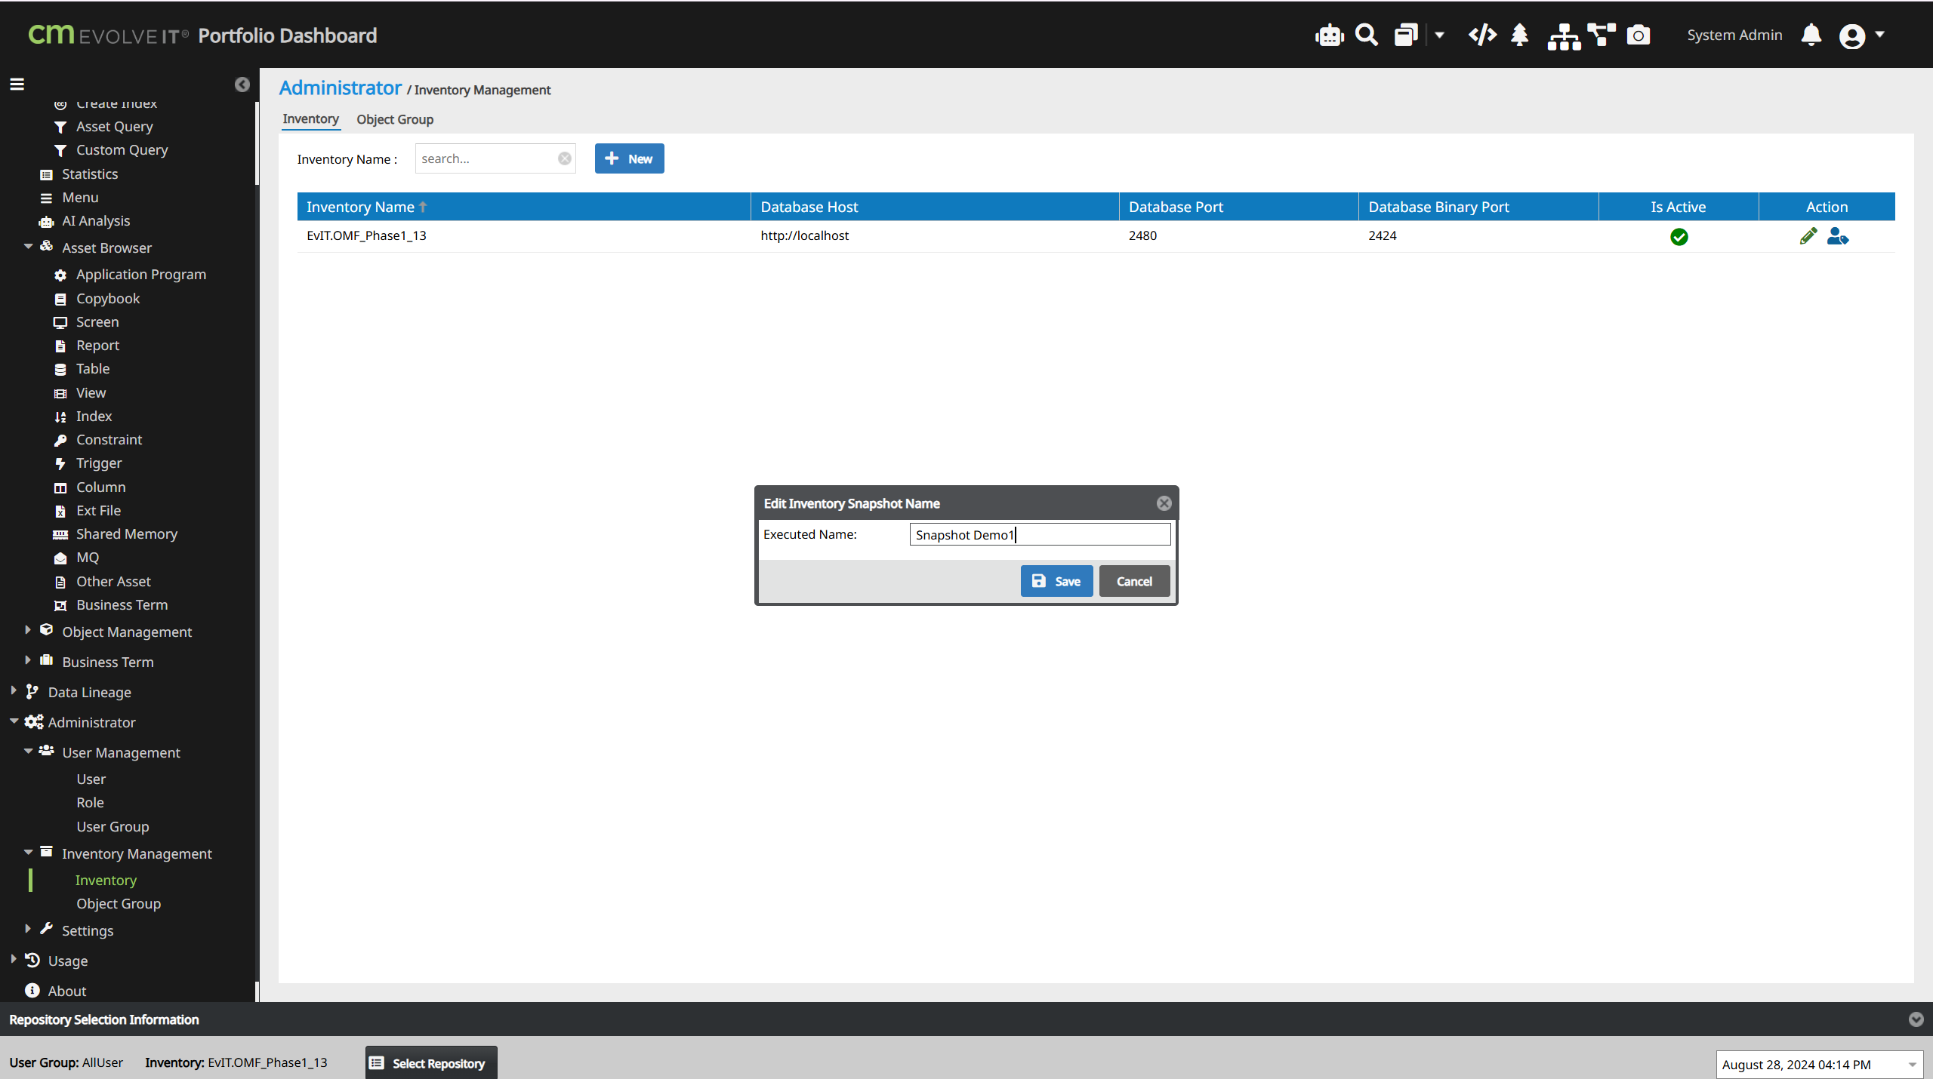Collapse the User Management node
The width and height of the screenshot is (1933, 1079).
click(x=28, y=752)
